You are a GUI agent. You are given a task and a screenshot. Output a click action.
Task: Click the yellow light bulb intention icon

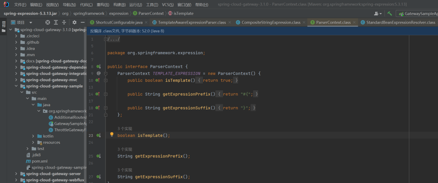click(112, 134)
